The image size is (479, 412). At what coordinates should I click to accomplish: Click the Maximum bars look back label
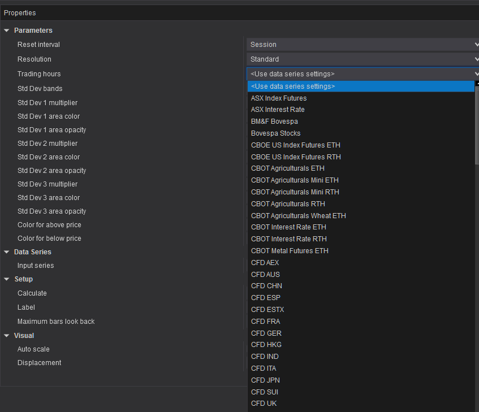56,322
